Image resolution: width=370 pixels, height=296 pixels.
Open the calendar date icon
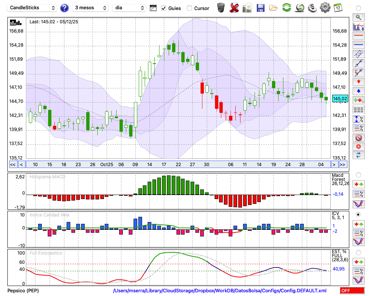click(x=337, y=8)
